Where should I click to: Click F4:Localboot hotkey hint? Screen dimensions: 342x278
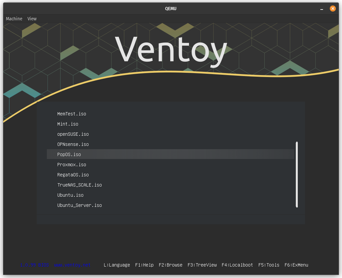(x=237, y=265)
